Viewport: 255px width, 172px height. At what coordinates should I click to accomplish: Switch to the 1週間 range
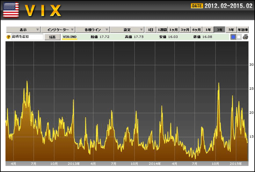[162, 30]
